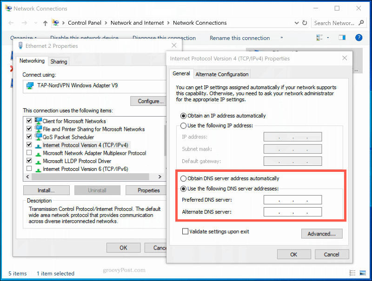Click Client for Microsoft Networks icon
Screen dimensions: 372x281
(x=38, y=121)
